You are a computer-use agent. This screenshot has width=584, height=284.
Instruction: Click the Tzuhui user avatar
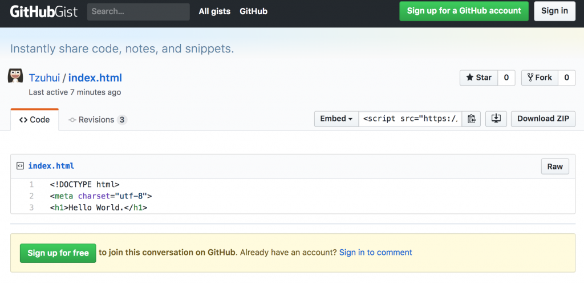point(15,76)
